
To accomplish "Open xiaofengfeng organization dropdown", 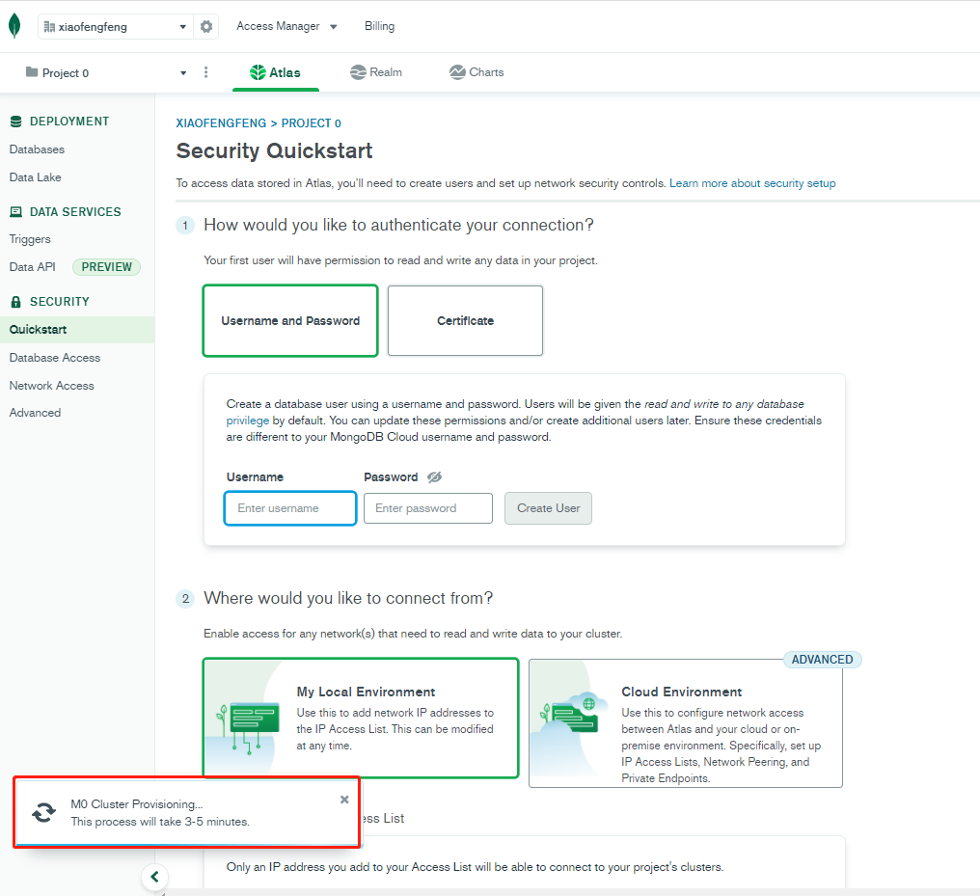I will point(115,26).
